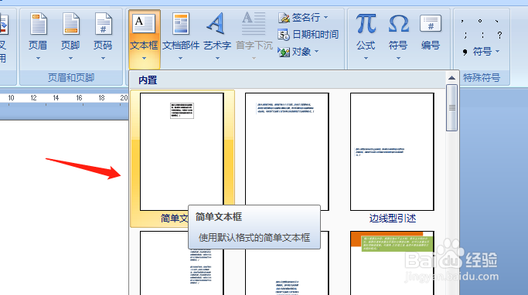Click the 特殊符号 group label

[482, 78]
